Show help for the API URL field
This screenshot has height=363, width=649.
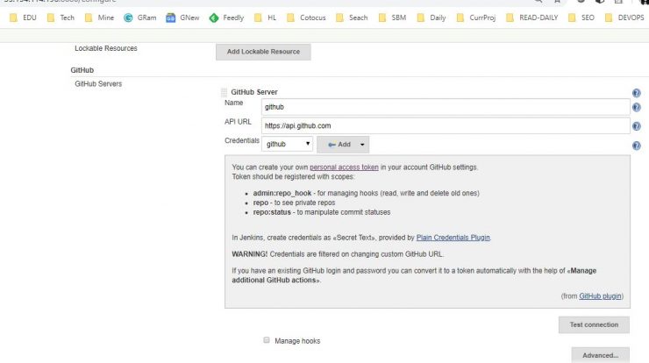[636, 126]
